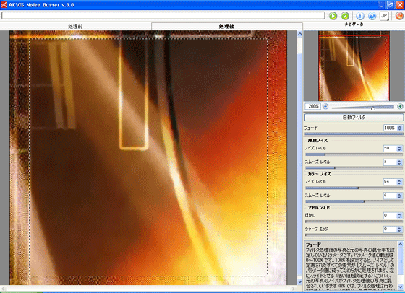Click the フェード slider bar
Viewport: 405px width, 293px height.
pyautogui.click(x=354, y=134)
